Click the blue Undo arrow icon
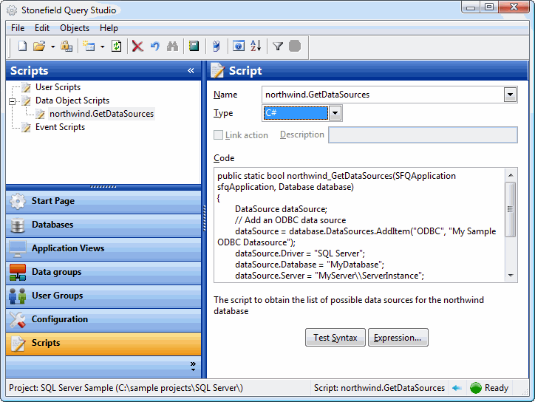Image resolution: width=535 pixels, height=402 pixels. 154,47
